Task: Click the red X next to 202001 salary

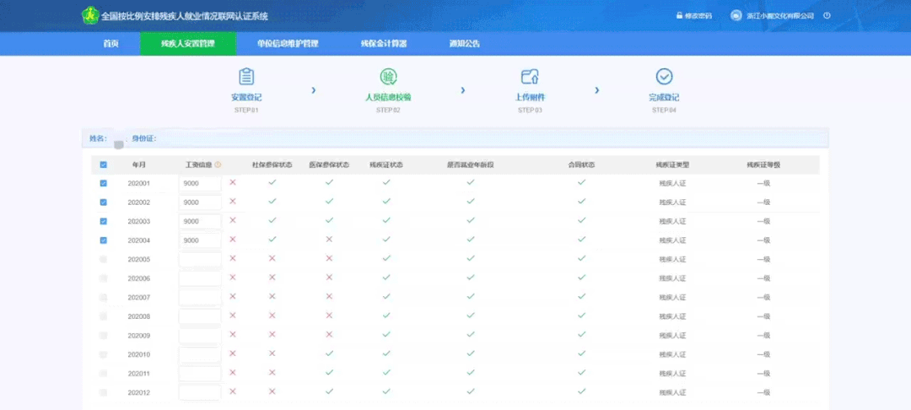Action: 233,182
